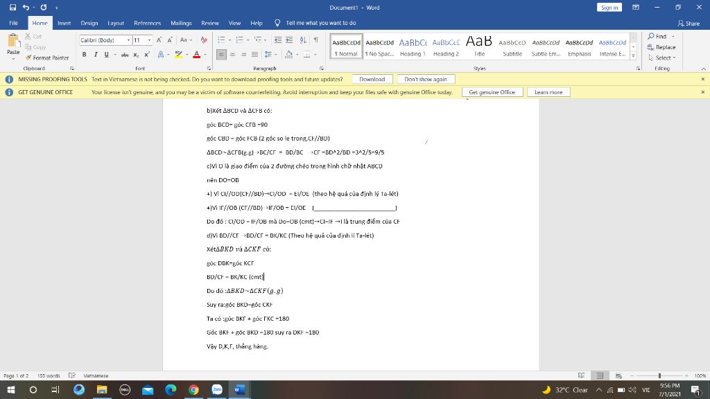Toggle Subscript formatting
This screenshot has width=710, height=399.
tap(136, 55)
